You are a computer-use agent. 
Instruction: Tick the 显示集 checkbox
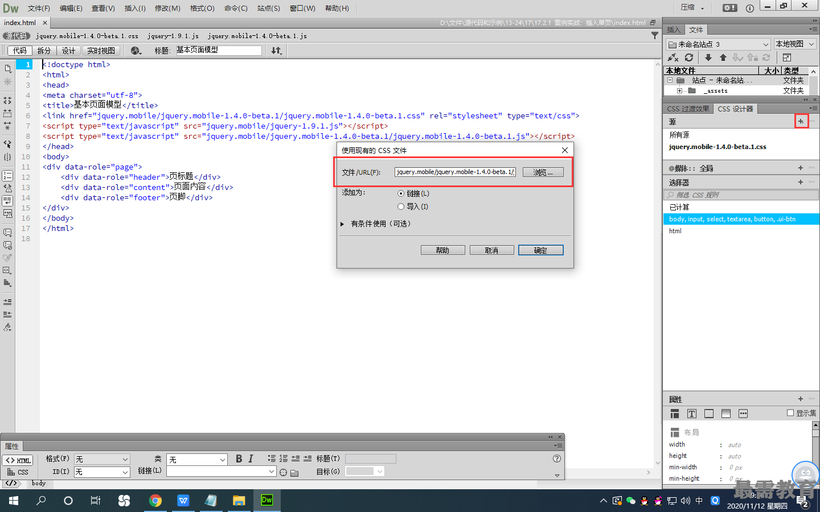click(x=790, y=413)
